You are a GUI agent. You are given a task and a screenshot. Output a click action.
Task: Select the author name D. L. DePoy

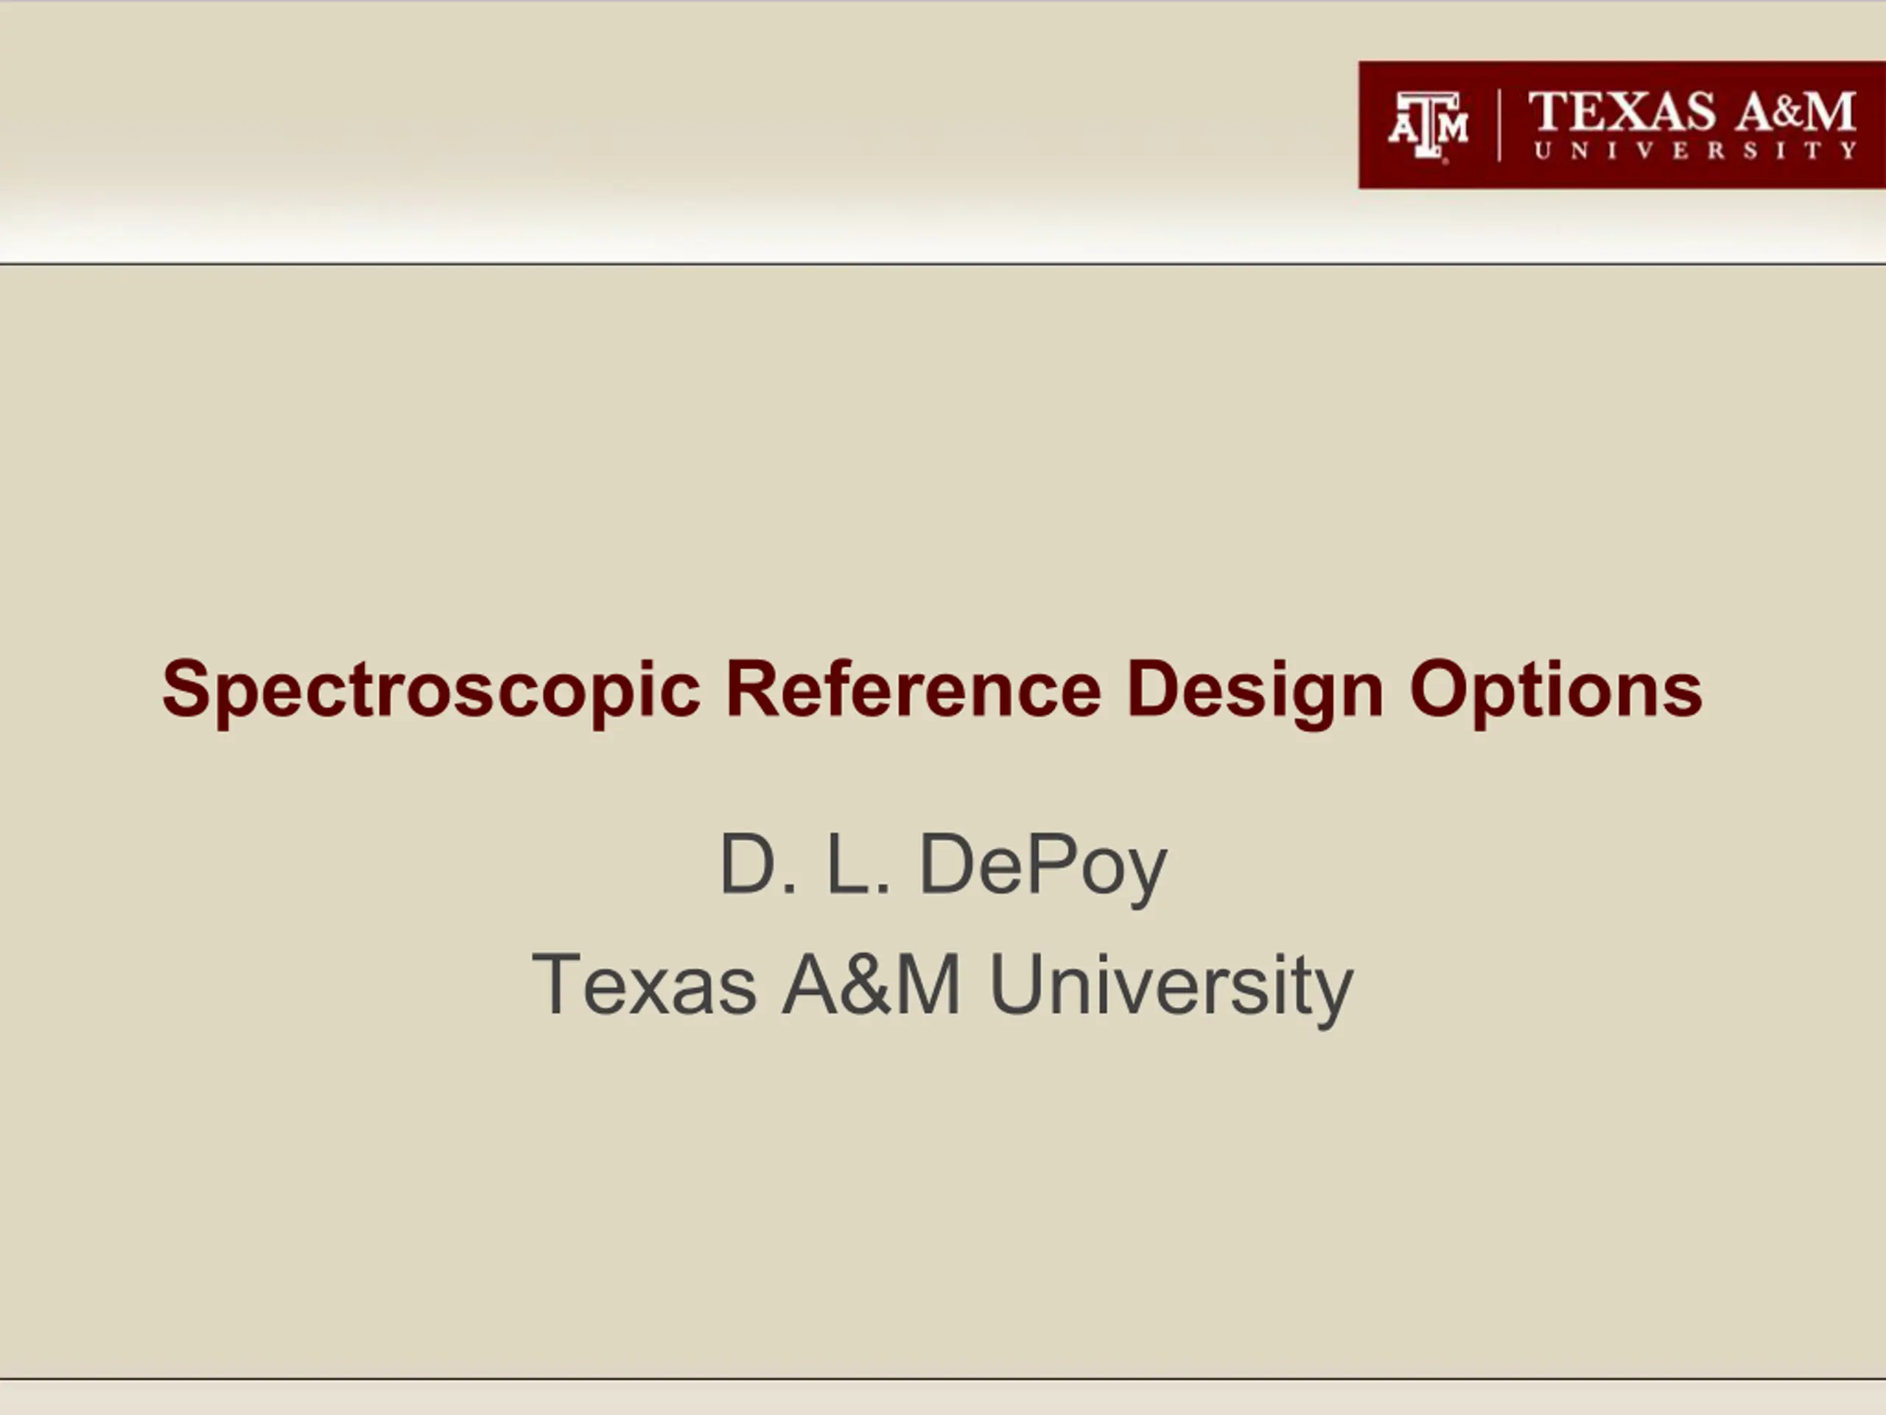click(943, 867)
